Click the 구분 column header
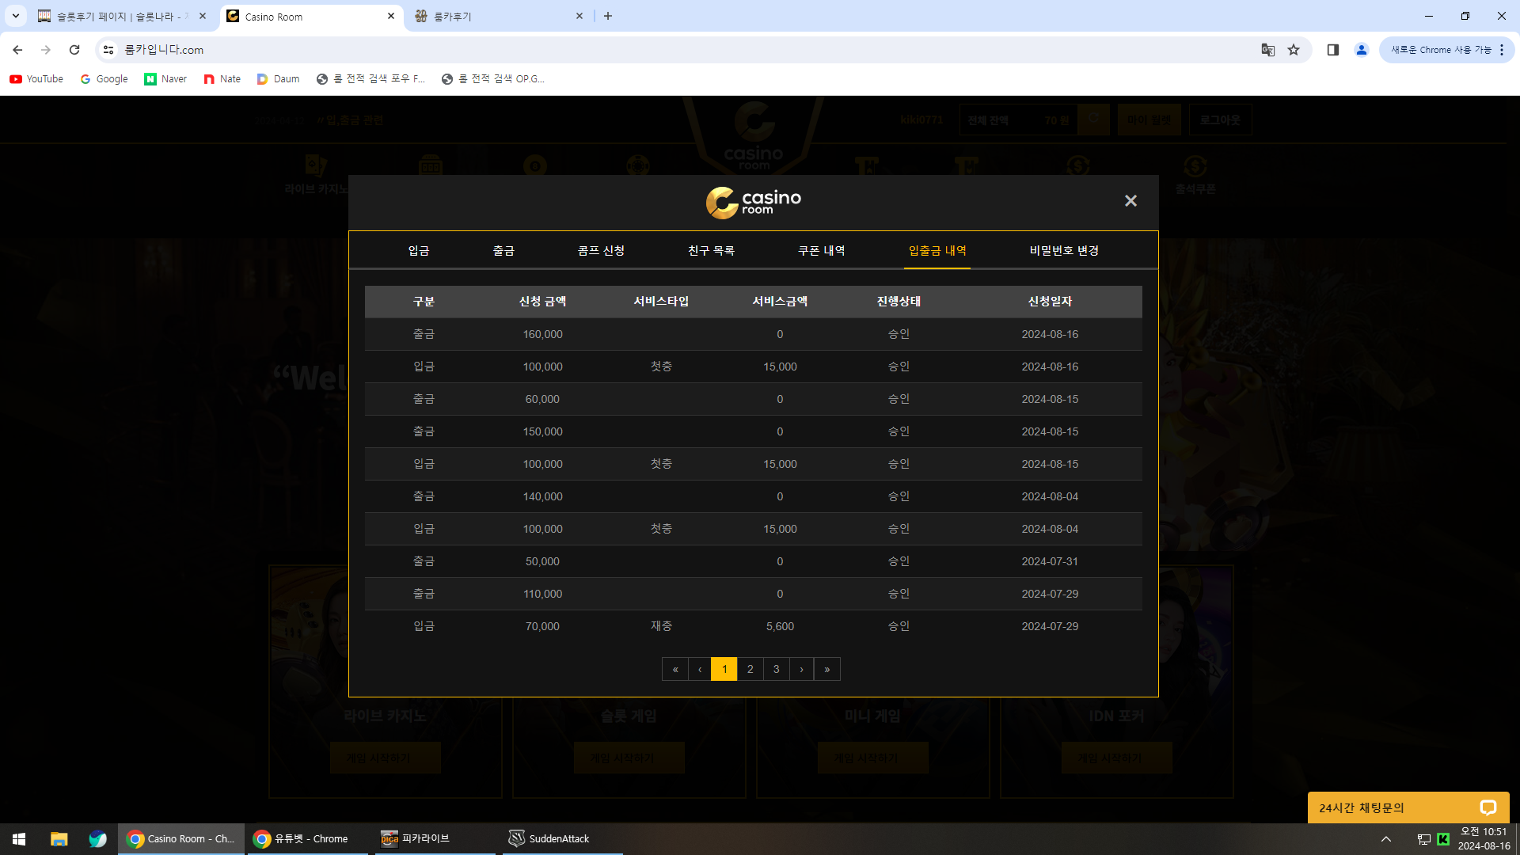Screen dimensions: 1520x855 click(x=424, y=302)
